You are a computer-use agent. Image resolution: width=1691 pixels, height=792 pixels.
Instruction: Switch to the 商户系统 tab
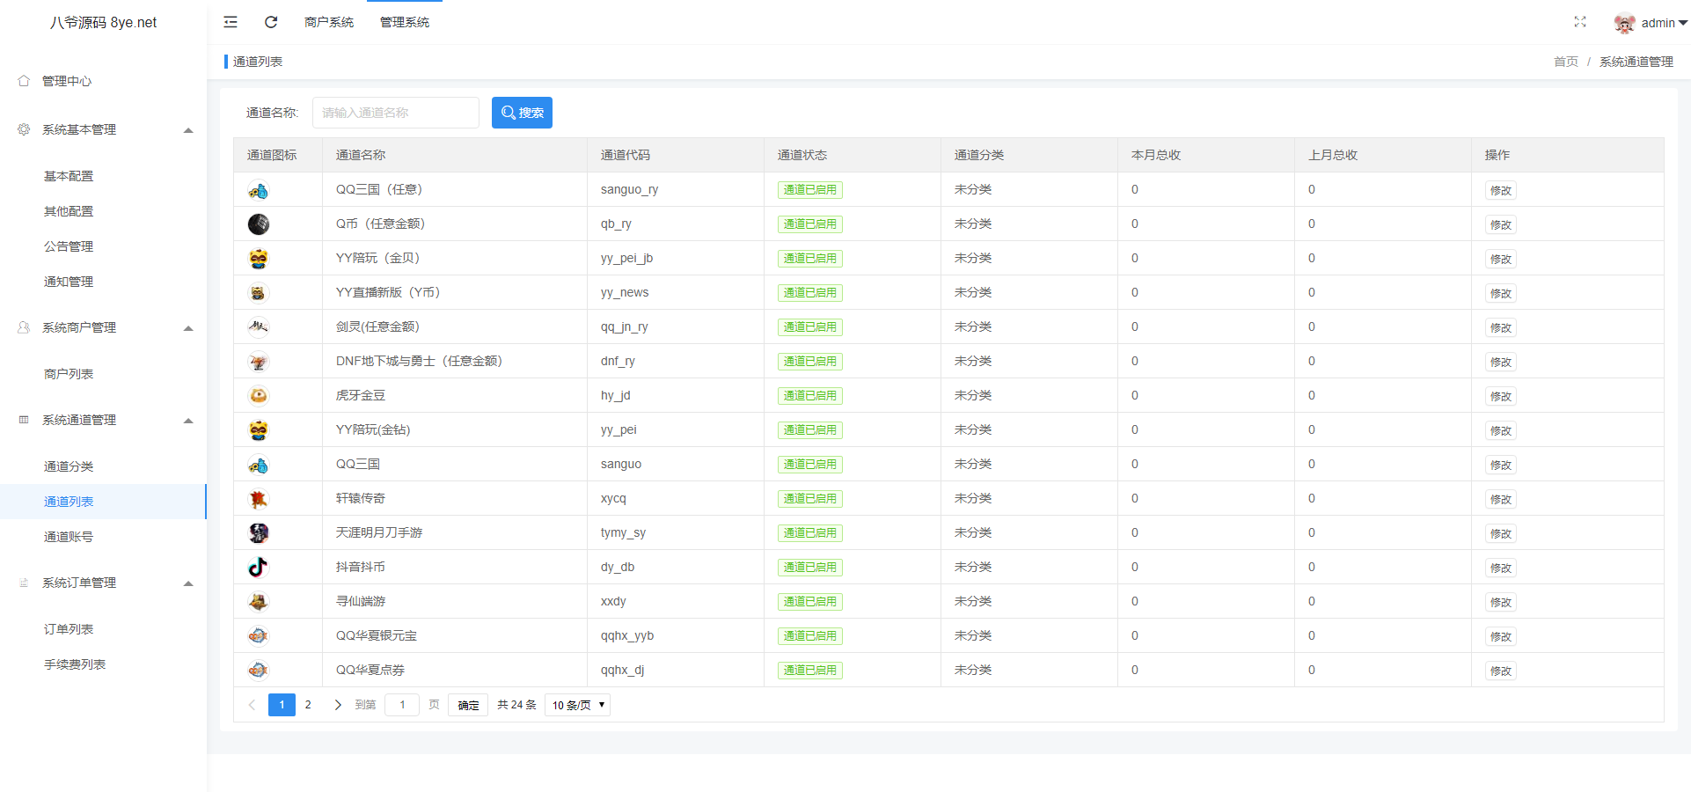(328, 21)
